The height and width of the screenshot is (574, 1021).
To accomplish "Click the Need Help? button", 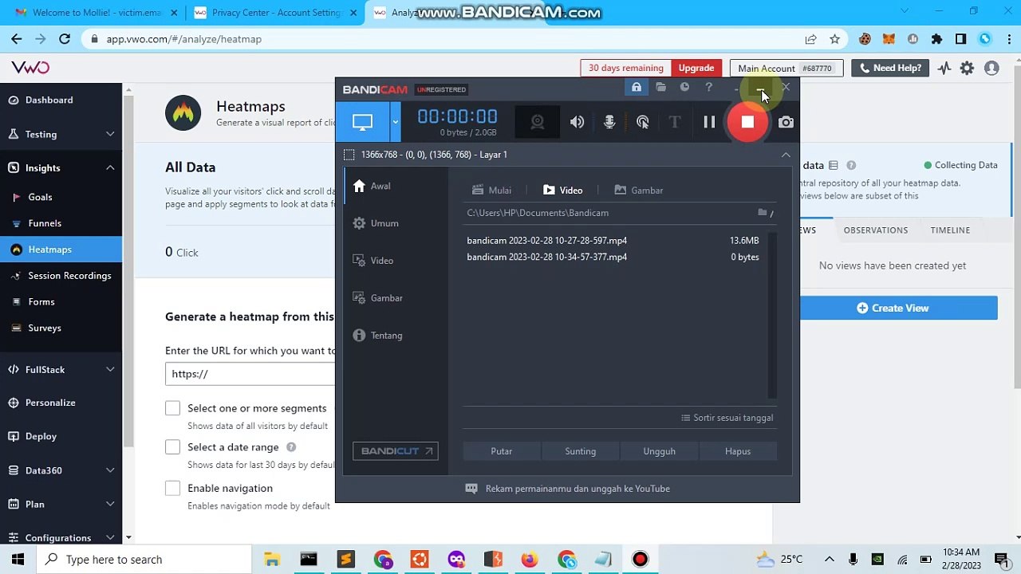I will [x=890, y=68].
